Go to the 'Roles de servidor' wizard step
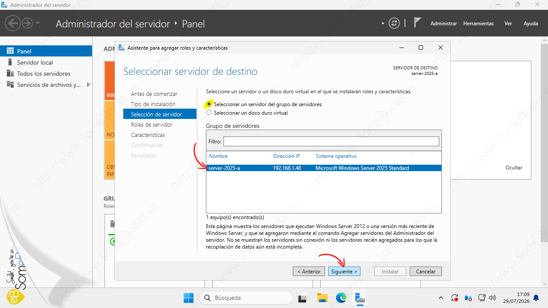The width and height of the screenshot is (548, 308). pyautogui.click(x=152, y=124)
